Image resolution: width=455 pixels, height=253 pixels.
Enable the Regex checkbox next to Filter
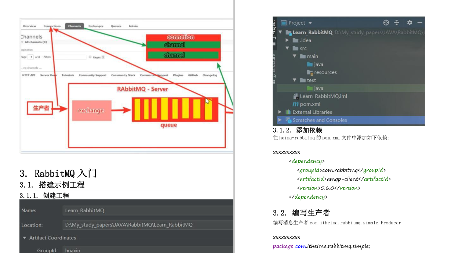pyautogui.click(x=90, y=57)
